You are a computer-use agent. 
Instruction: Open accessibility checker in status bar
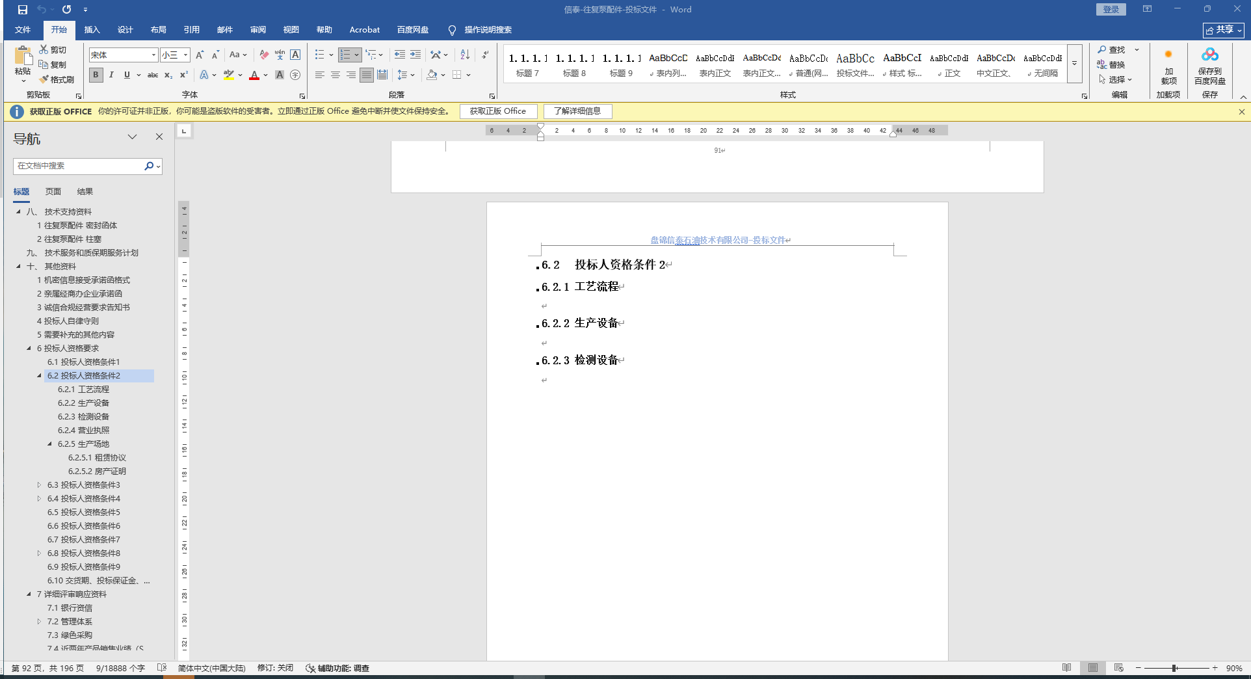pos(337,669)
